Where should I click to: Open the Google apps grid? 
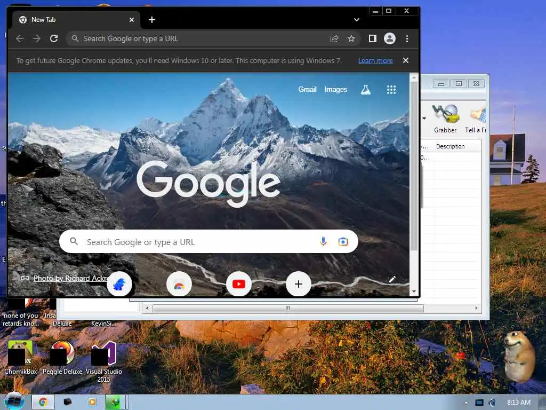(x=391, y=90)
